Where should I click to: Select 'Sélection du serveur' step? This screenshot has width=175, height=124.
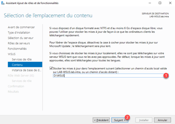pos(21,38)
